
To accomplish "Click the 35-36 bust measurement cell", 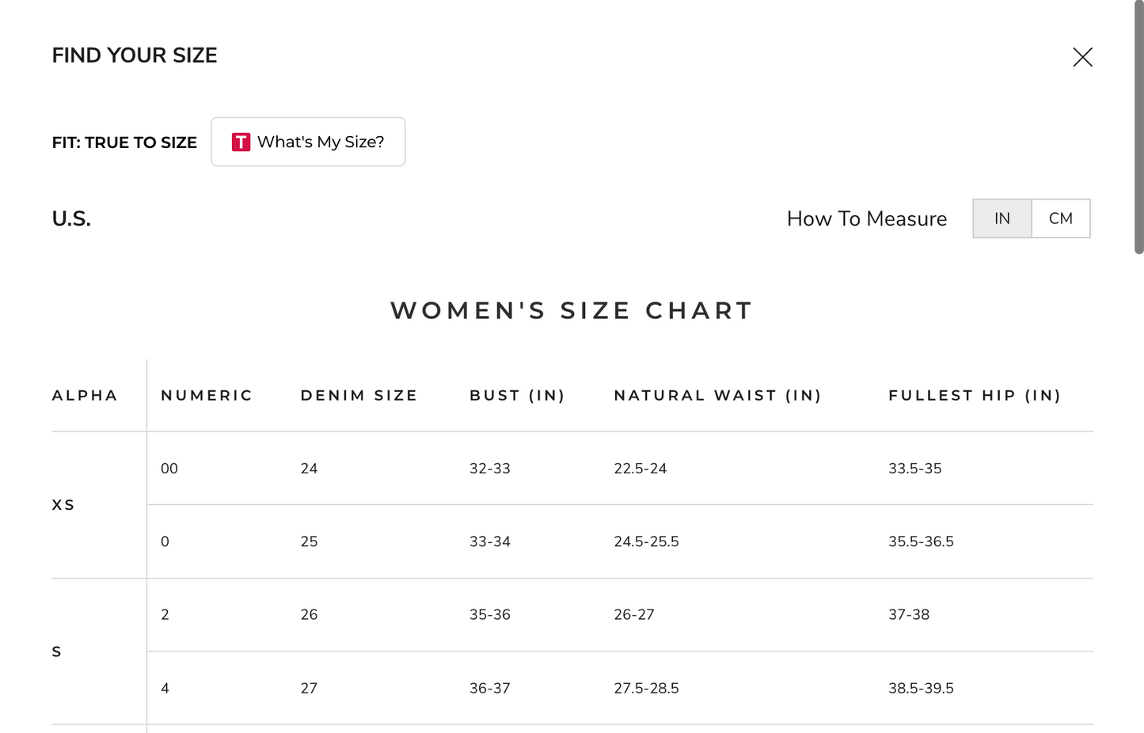I will tap(489, 615).
